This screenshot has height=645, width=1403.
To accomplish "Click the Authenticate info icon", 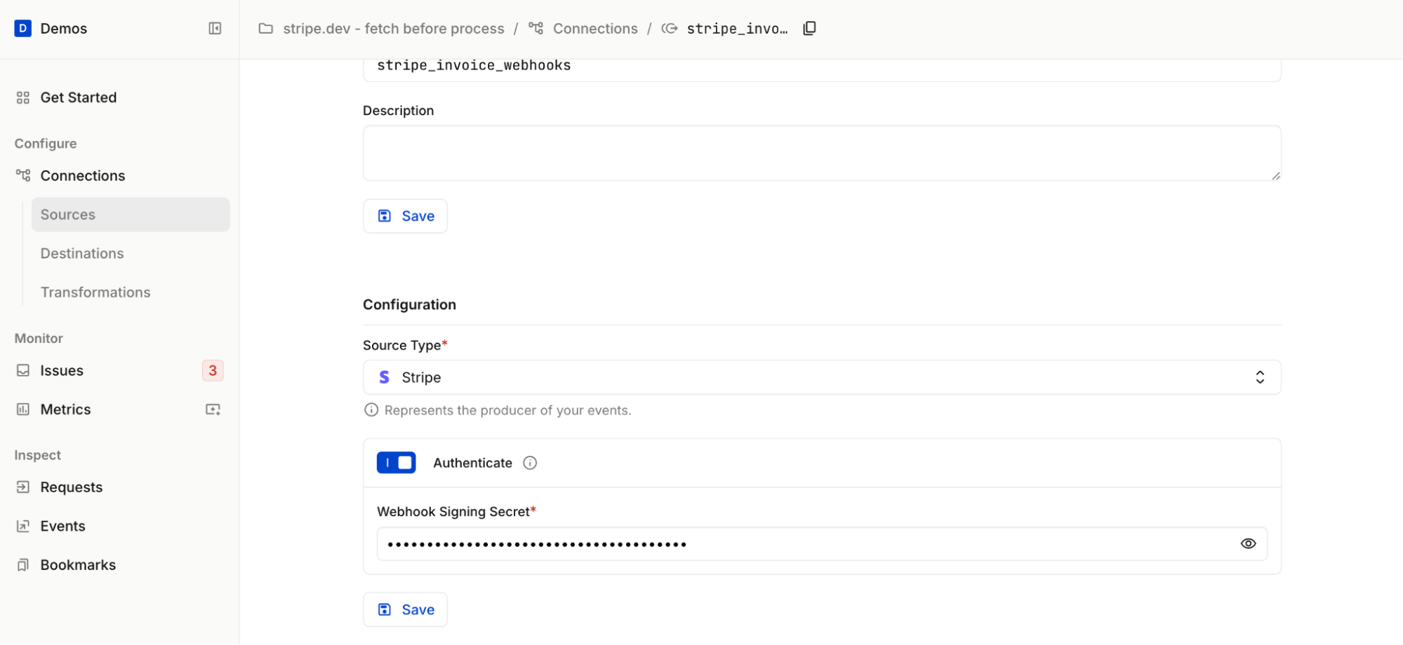I will tap(530, 463).
